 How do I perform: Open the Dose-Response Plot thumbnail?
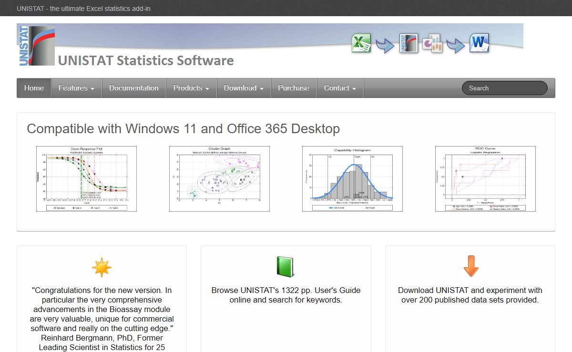[x=86, y=179]
